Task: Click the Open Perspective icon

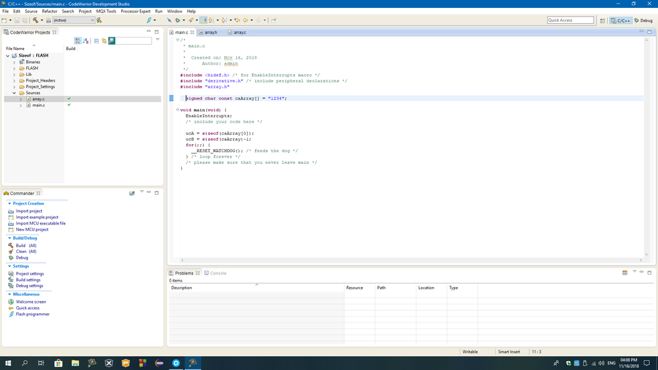Action: coord(603,20)
